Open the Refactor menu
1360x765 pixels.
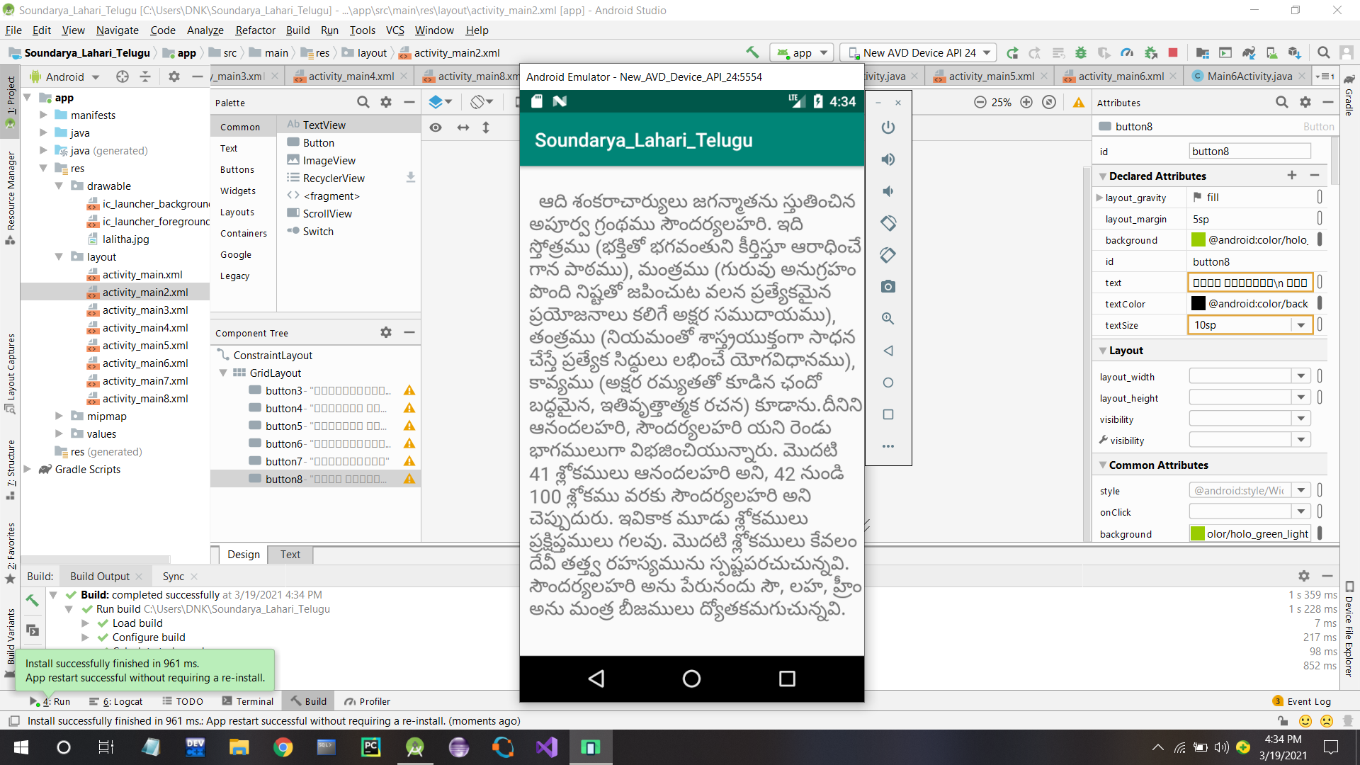tap(254, 30)
